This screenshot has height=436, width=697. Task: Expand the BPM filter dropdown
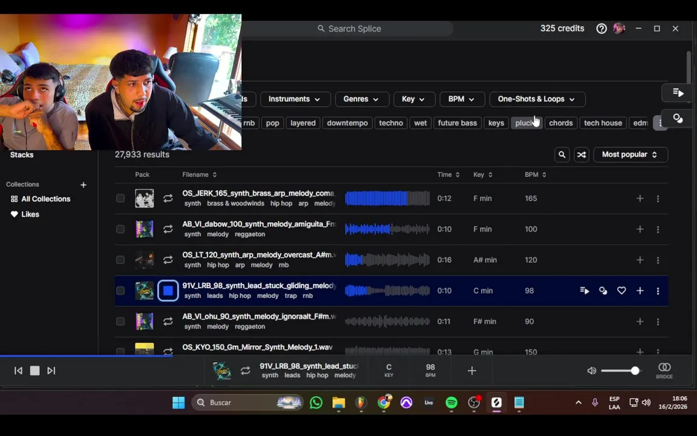point(462,99)
